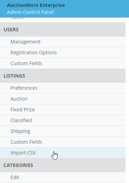
Task: Select the Classified menu item
Action: 63,120
